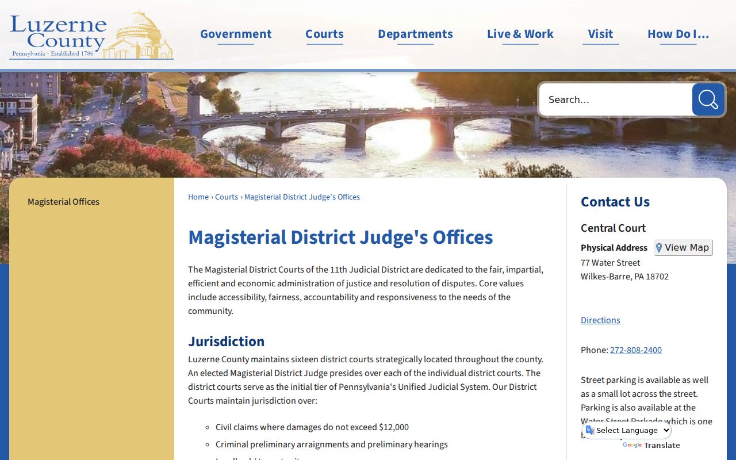Image resolution: width=736 pixels, height=460 pixels.
Task: Click the Contact Us heading
Action: (x=615, y=202)
